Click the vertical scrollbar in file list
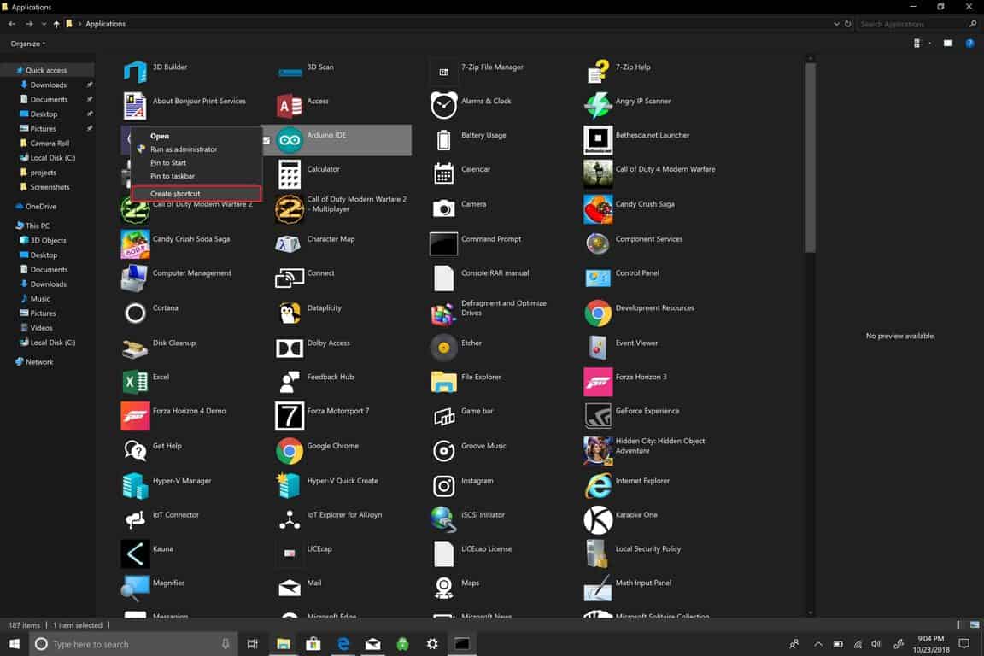This screenshot has width=984, height=656. (x=810, y=158)
